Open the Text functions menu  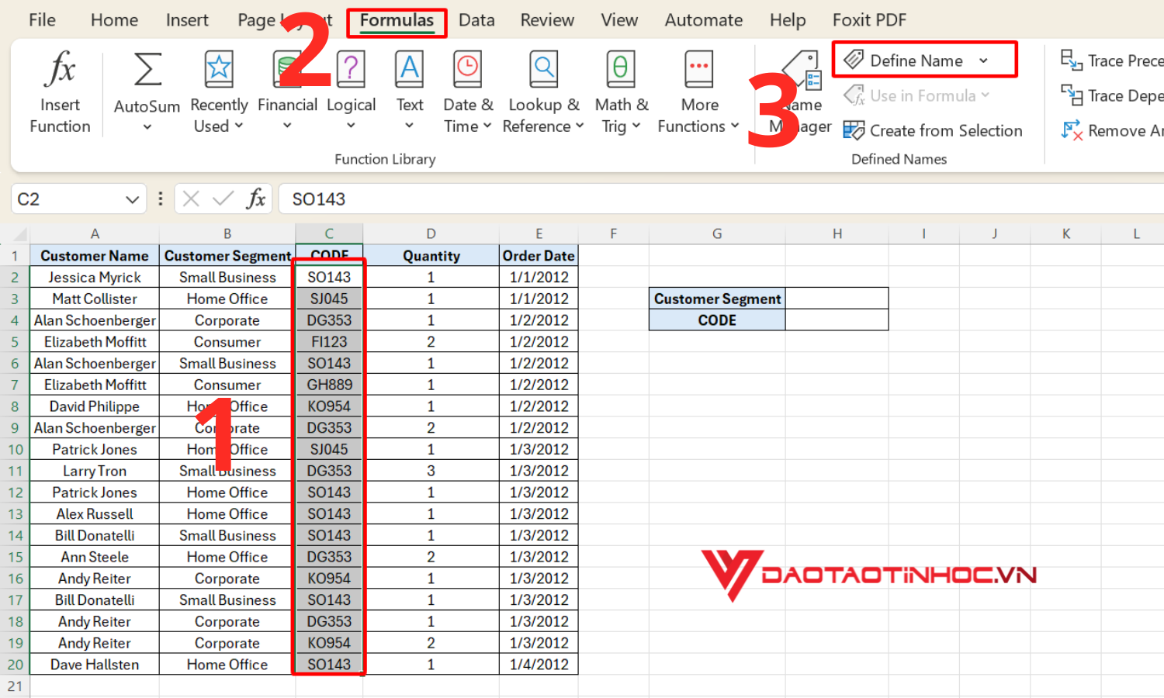(410, 92)
